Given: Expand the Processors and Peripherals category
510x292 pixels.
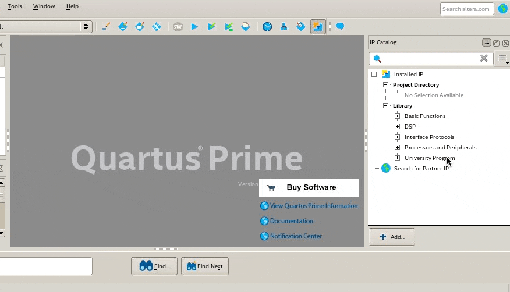Looking at the screenshot, I should click(x=397, y=148).
